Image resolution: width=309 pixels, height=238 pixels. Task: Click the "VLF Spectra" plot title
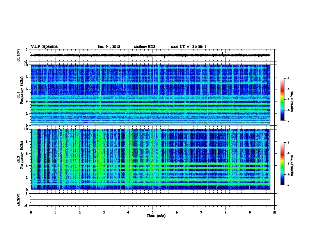pos(44,47)
